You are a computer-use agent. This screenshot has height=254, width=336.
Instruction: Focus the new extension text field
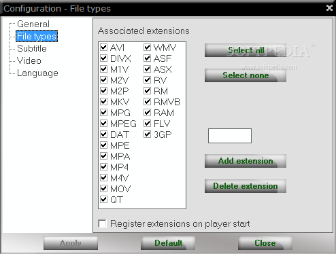click(230, 136)
